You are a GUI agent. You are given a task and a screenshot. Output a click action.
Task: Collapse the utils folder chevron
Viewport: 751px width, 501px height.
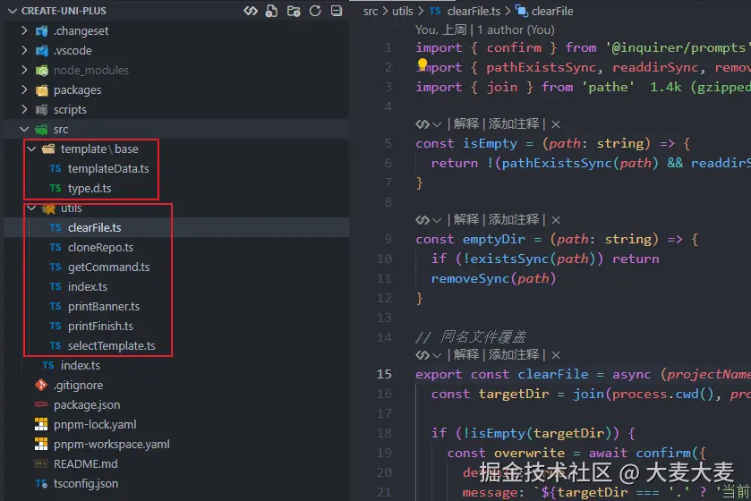click(31, 208)
